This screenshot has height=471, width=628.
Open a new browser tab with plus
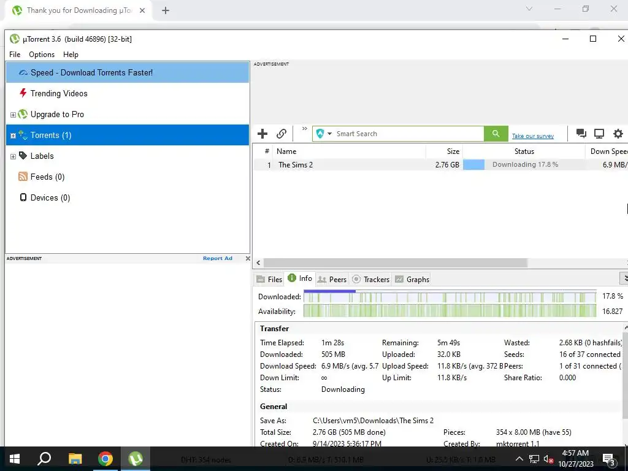click(x=166, y=10)
